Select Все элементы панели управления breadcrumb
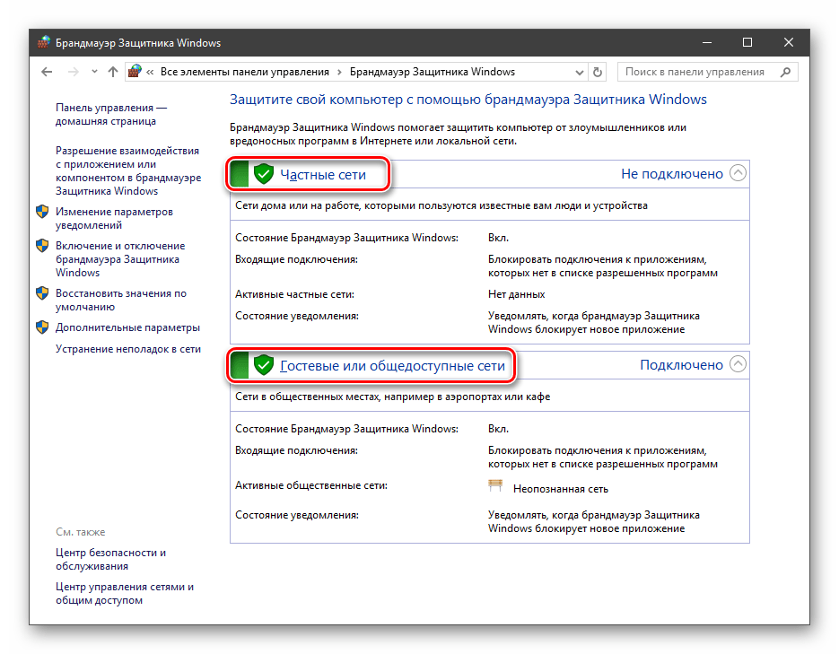 245,72
